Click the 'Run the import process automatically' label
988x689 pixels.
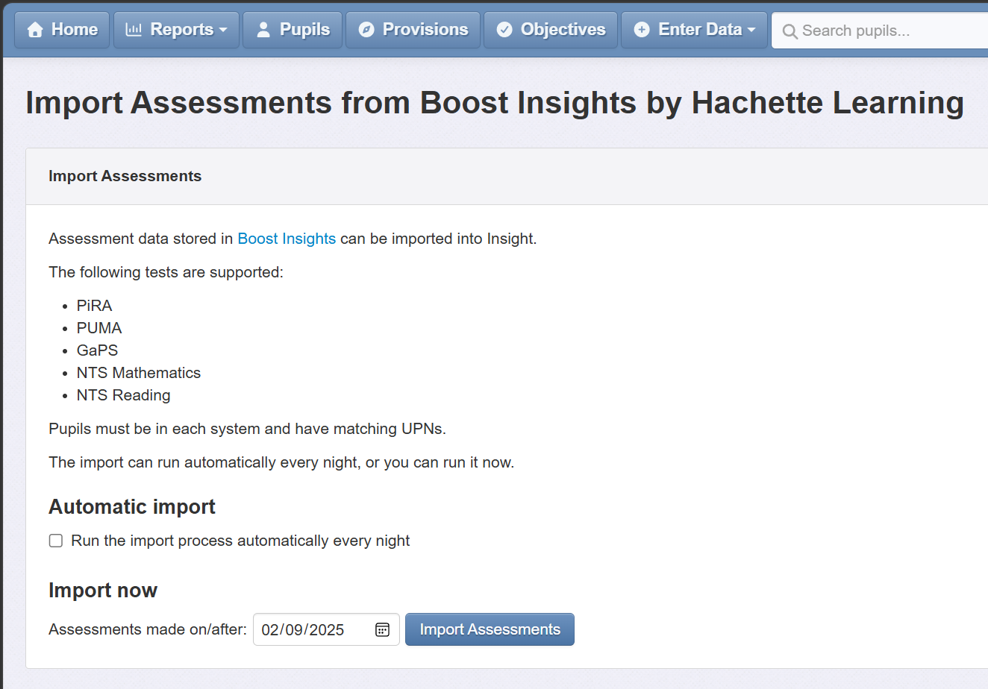(240, 541)
